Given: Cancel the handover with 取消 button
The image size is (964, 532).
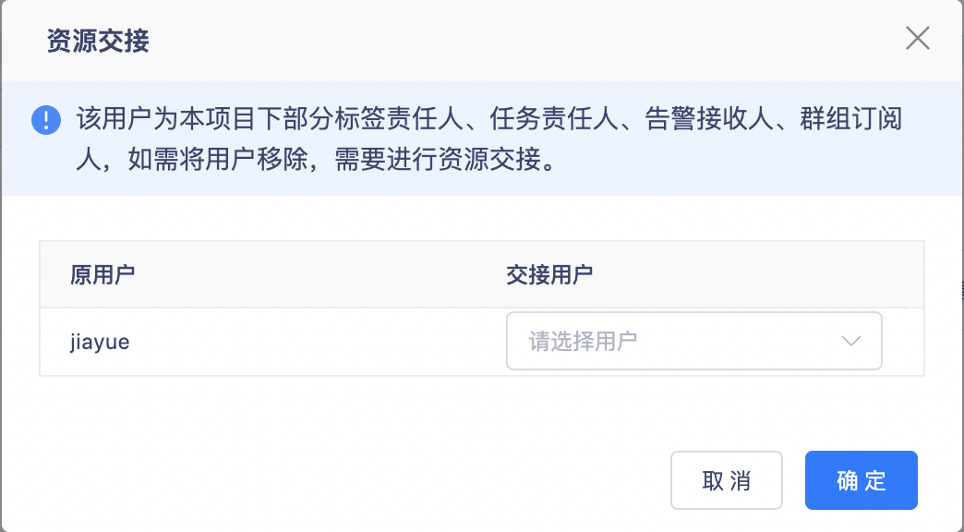Looking at the screenshot, I should [x=726, y=480].
